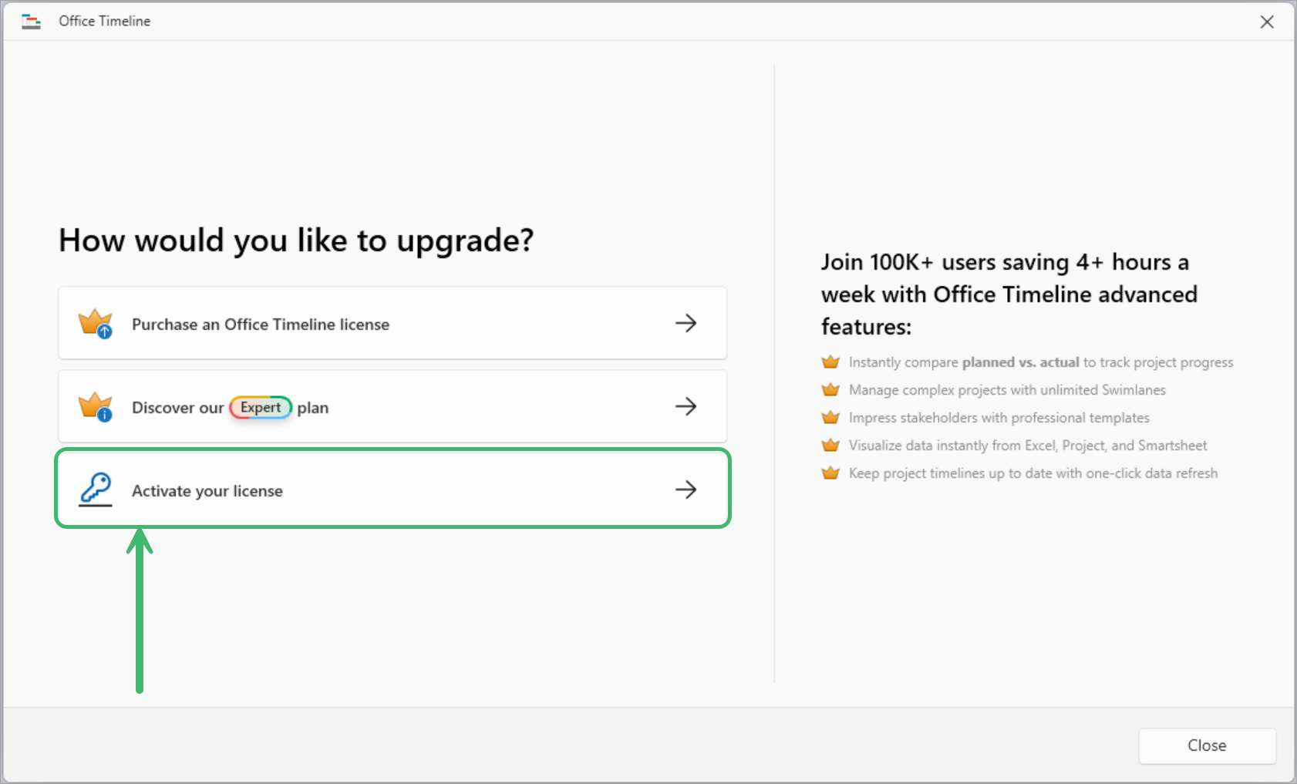
Task: Click the arrow beside Activate your license
Action: 686,489
